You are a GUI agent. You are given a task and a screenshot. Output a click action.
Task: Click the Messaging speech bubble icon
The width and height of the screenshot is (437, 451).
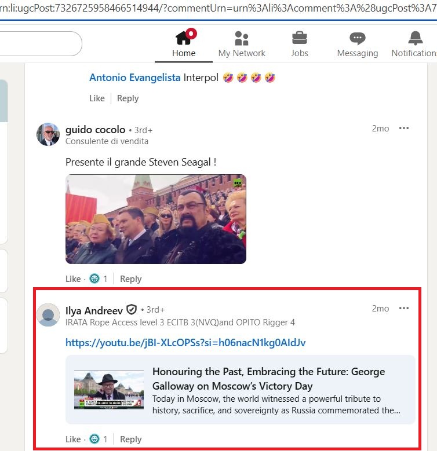pos(358,38)
